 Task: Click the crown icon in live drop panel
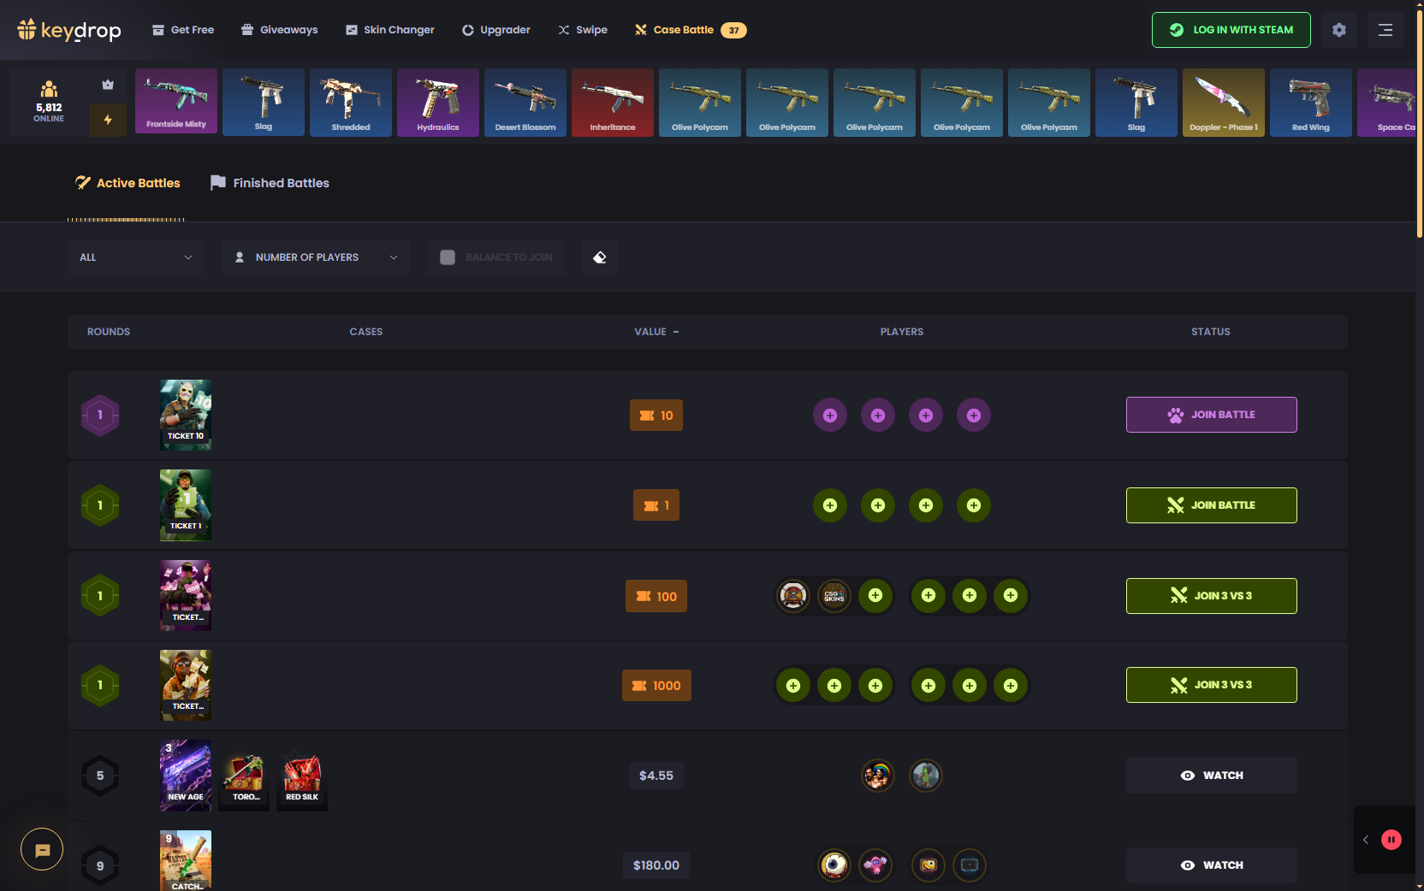click(108, 85)
